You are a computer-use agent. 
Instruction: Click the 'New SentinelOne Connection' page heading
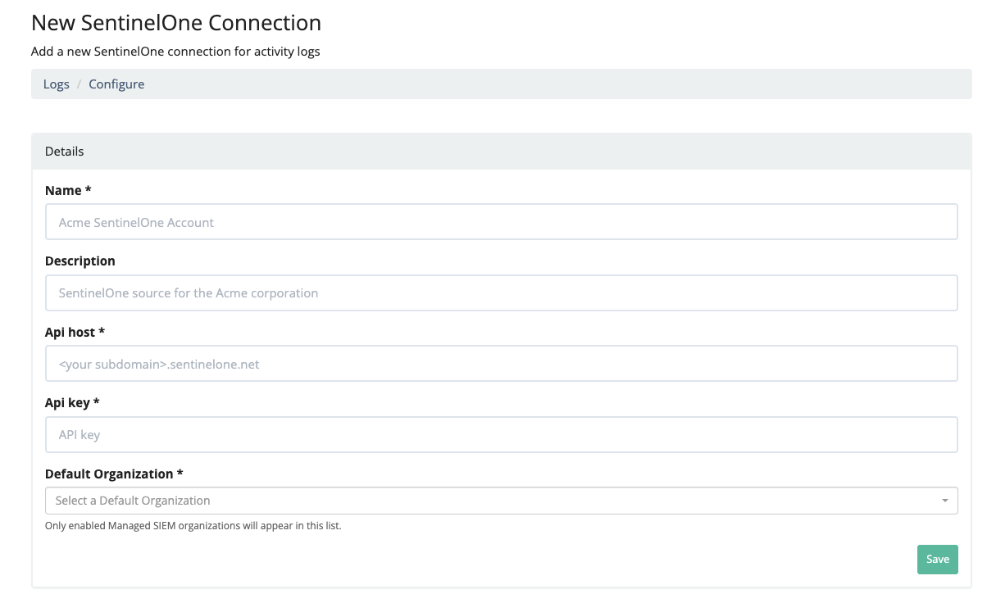tap(176, 22)
